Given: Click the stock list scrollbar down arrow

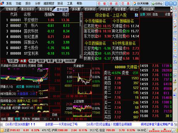Looking at the screenshot, I should [x=81, y=57].
